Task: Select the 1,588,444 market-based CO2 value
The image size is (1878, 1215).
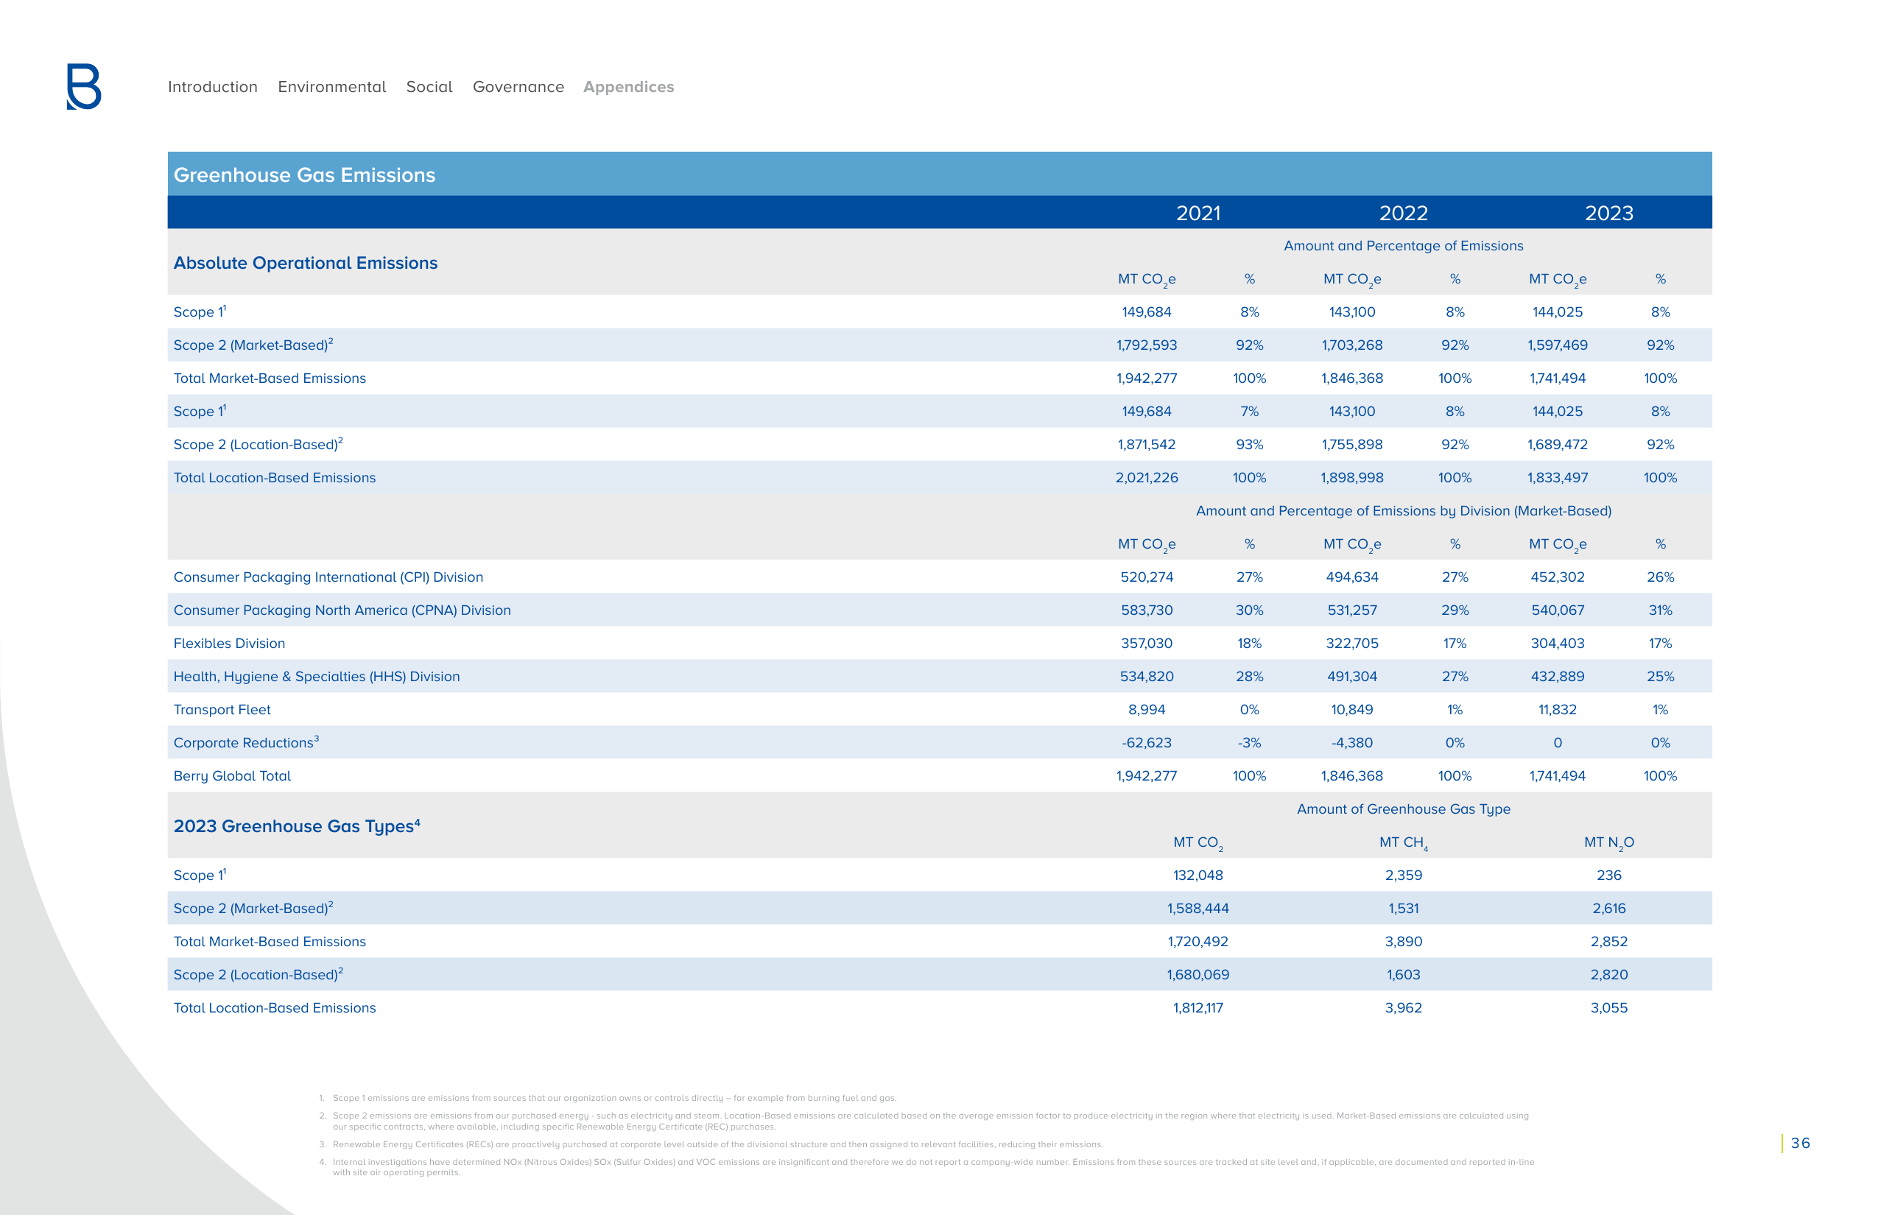Action: tap(1198, 908)
